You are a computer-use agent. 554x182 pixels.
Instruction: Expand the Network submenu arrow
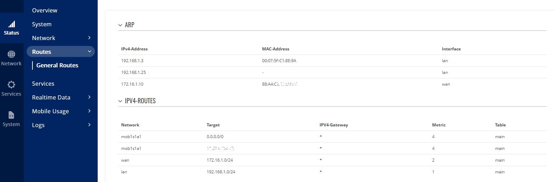89,38
